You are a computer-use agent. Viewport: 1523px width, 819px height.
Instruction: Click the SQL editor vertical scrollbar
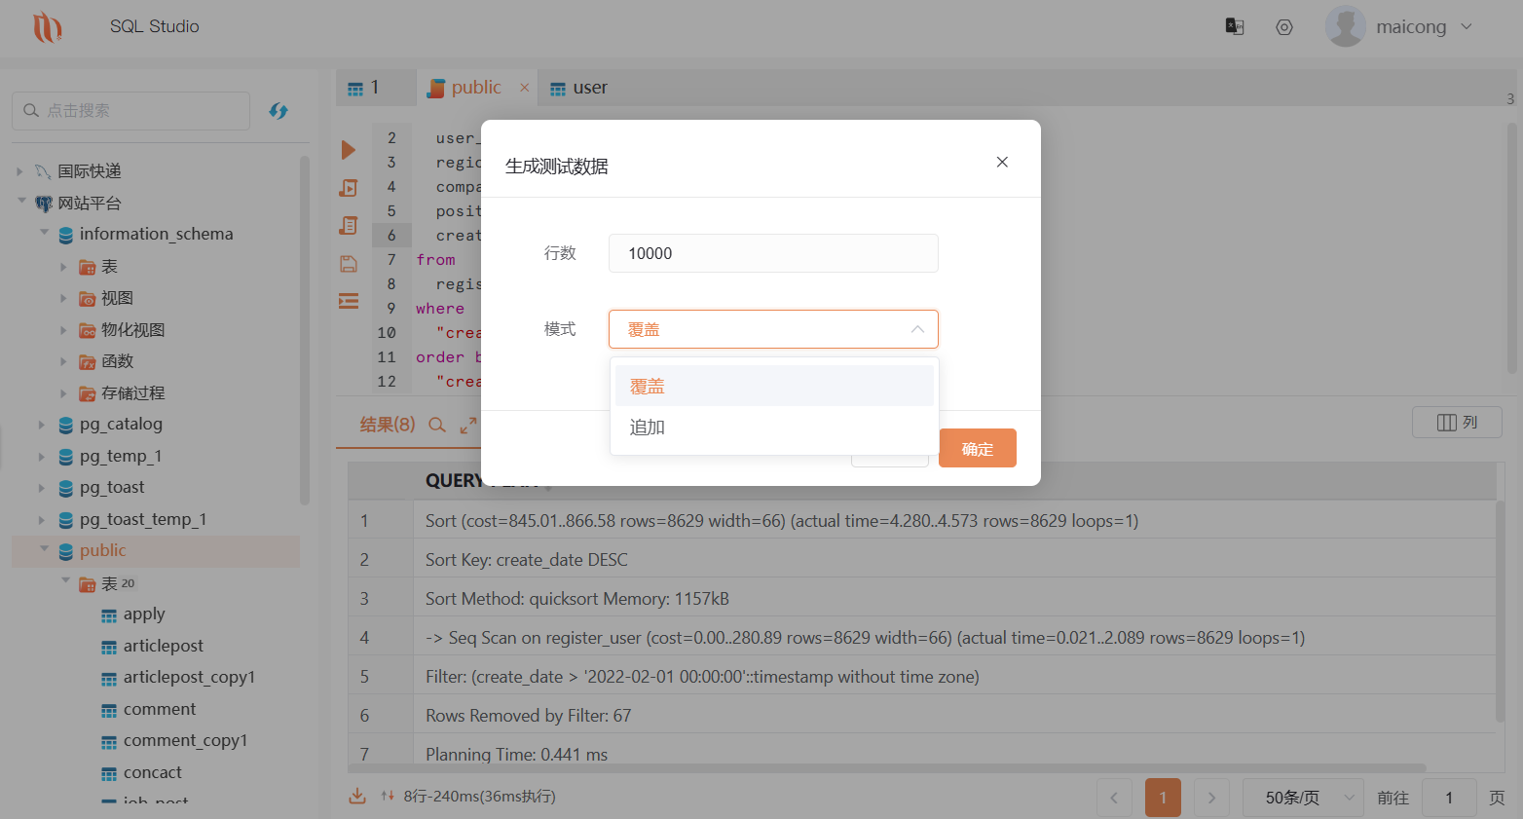pos(1511,248)
